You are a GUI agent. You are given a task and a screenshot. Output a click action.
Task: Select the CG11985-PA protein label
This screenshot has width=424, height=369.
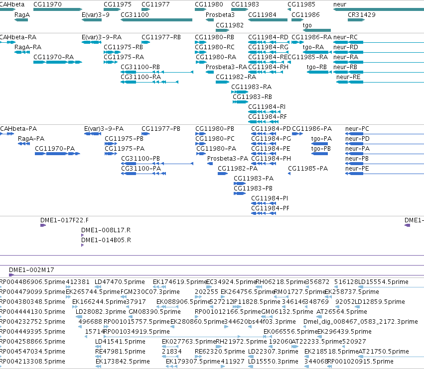pyautogui.click(x=308, y=169)
